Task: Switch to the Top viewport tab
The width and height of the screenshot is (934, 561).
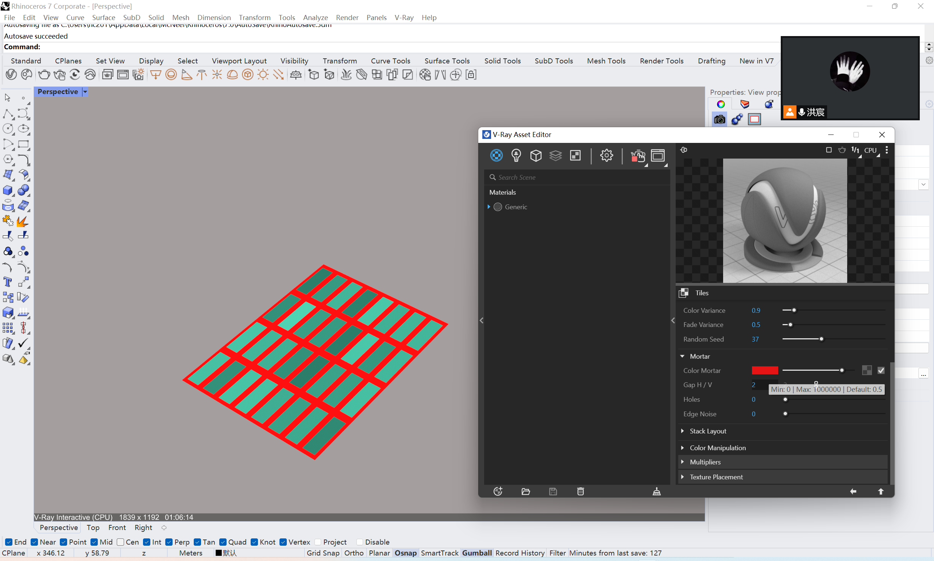Action: pyautogui.click(x=93, y=527)
